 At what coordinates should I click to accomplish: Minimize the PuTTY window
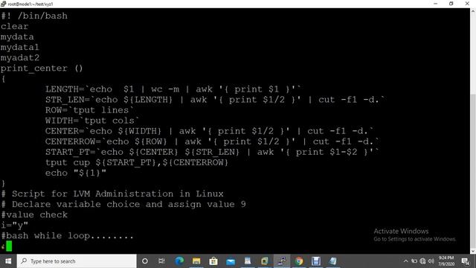click(x=436, y=4)
